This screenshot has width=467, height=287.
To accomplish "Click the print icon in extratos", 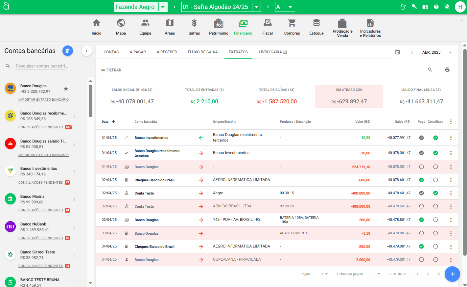I will [447, 70].
